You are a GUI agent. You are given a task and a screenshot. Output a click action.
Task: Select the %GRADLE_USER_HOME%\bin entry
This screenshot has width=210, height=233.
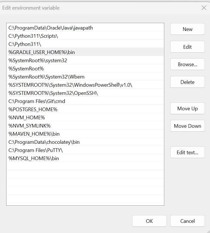click(x=42, y=52)
